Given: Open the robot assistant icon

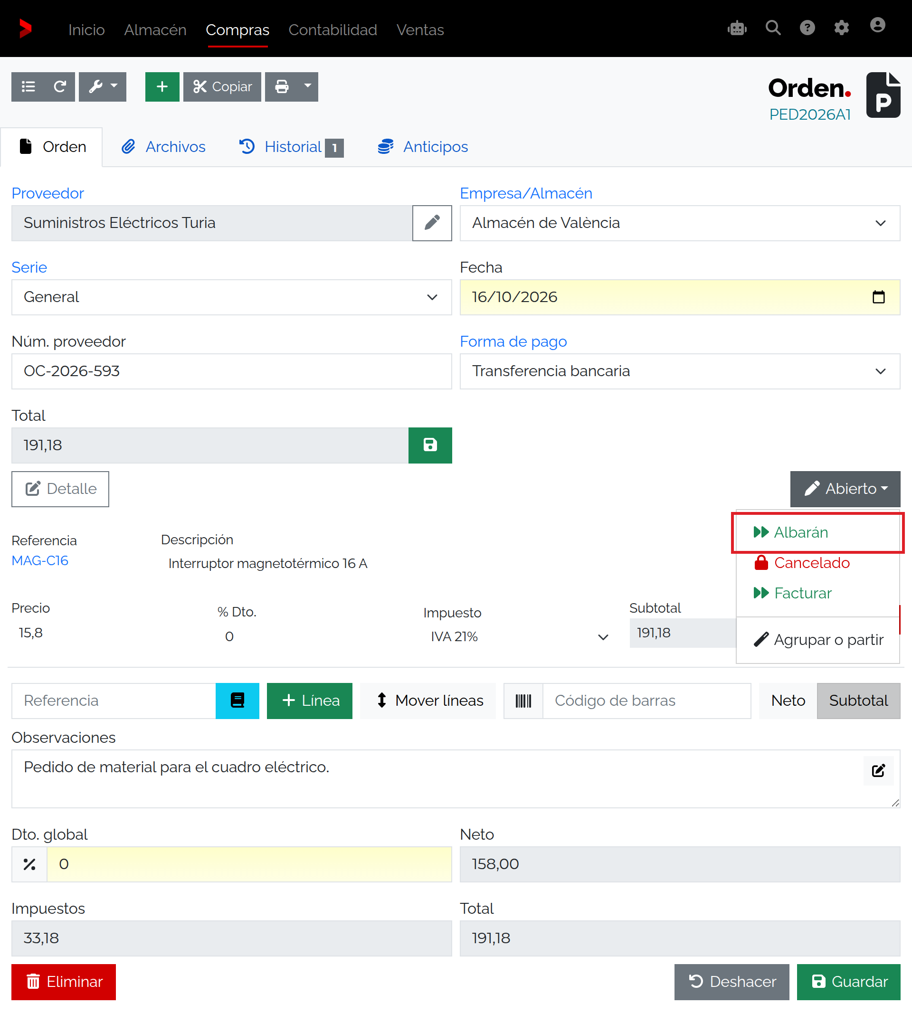Looking at the screenshot, I should (737, 28).
